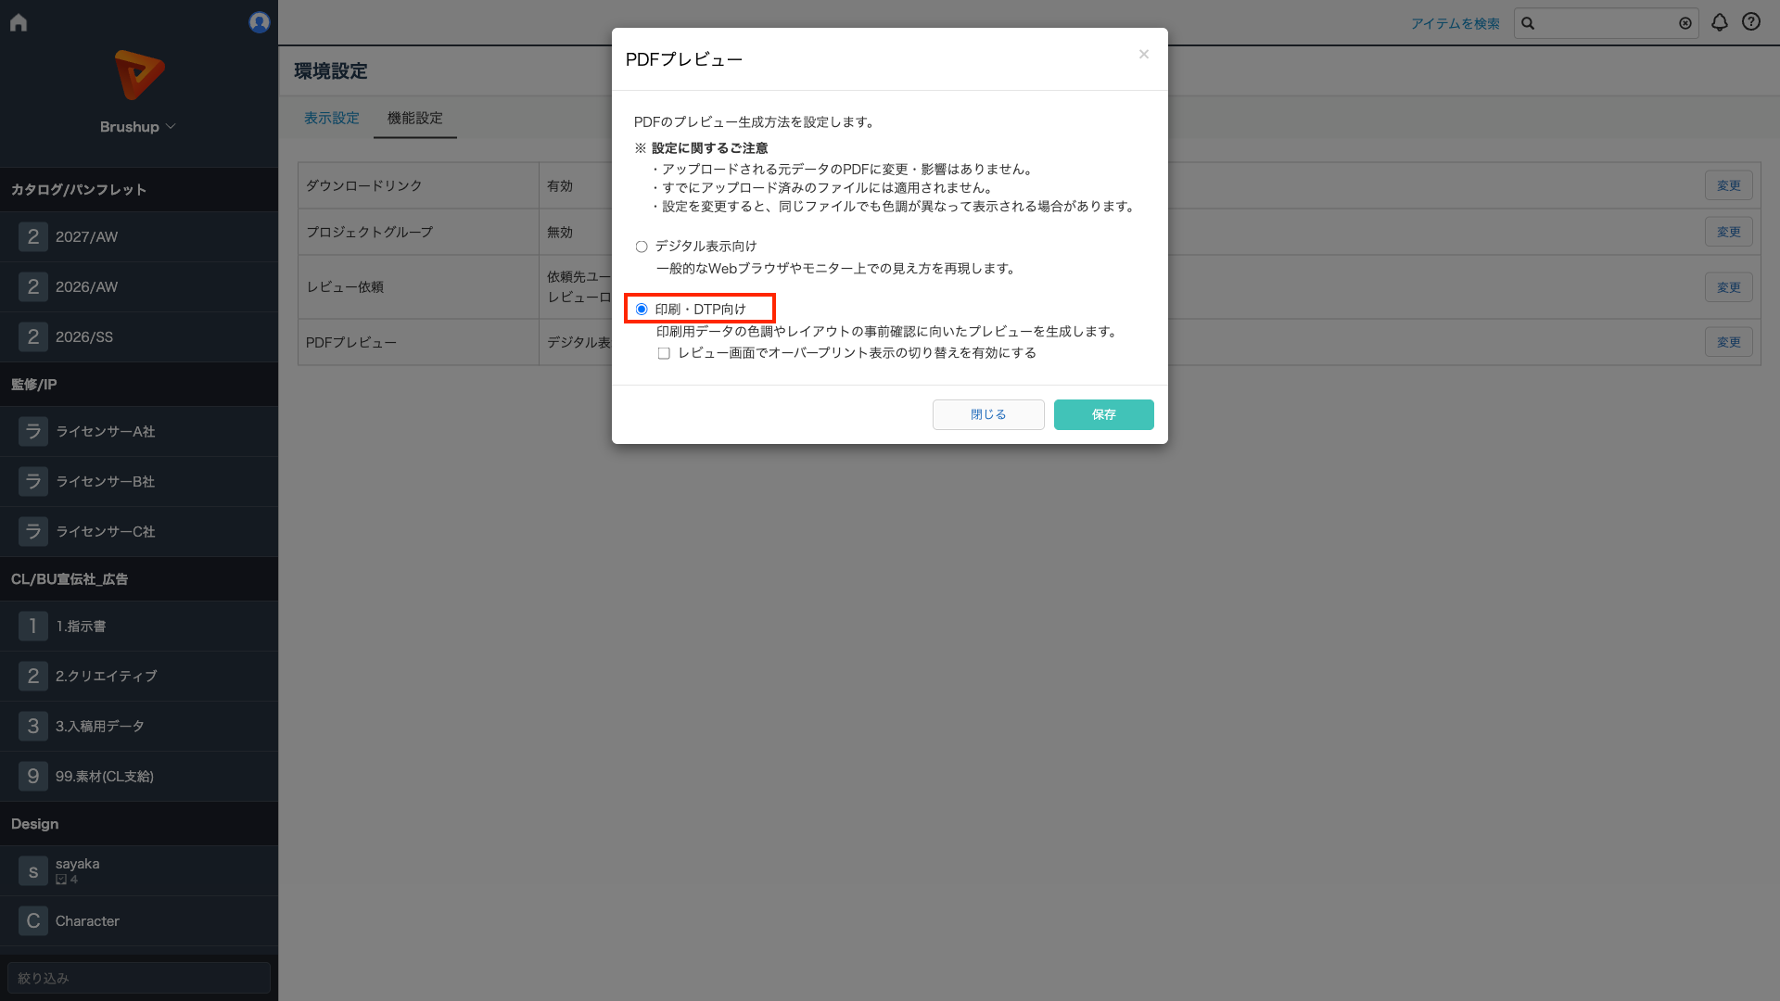The image size is (1780, 1001).
Task: Click the Brushup logo
Action: 139,74
